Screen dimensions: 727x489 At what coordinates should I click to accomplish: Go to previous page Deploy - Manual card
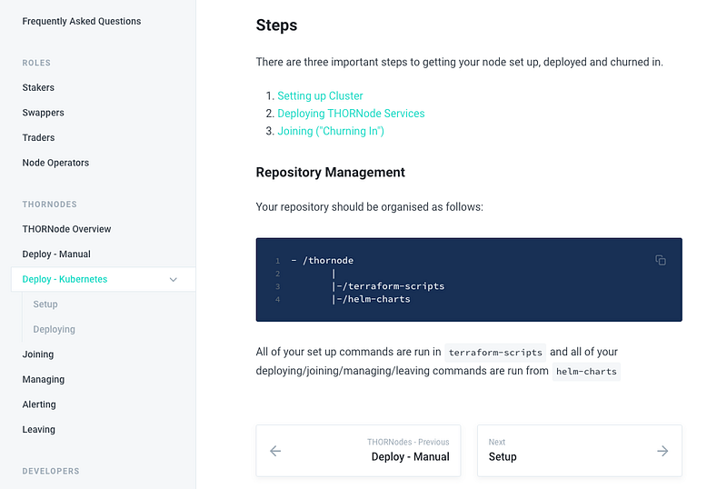click(x=358, y=451)
